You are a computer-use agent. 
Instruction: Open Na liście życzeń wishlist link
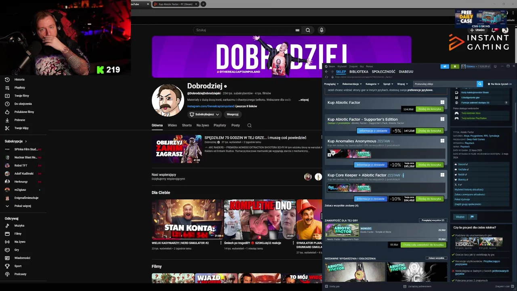[x=500, y=84]
